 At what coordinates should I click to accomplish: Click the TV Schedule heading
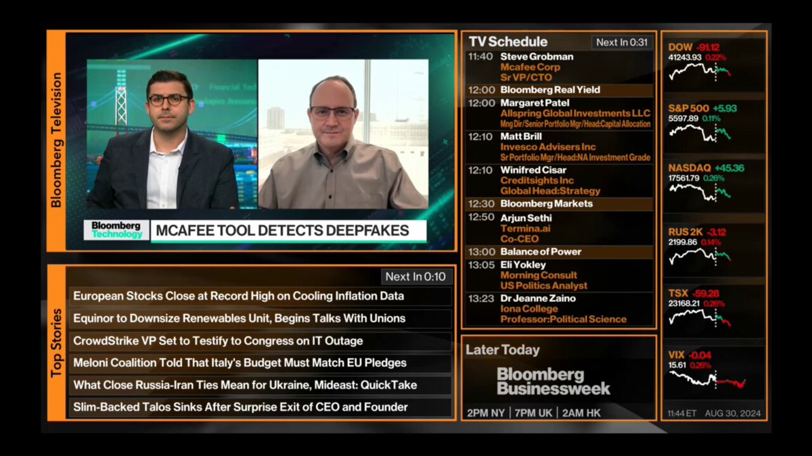(x=508, y=42)
